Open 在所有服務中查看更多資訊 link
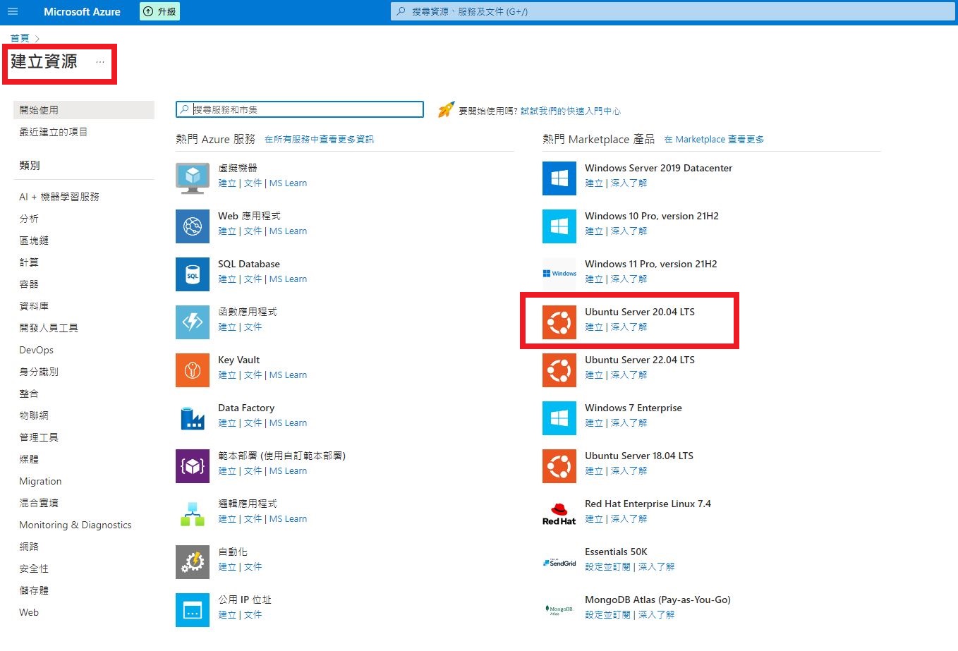958x651 pixels. (319, 140)
